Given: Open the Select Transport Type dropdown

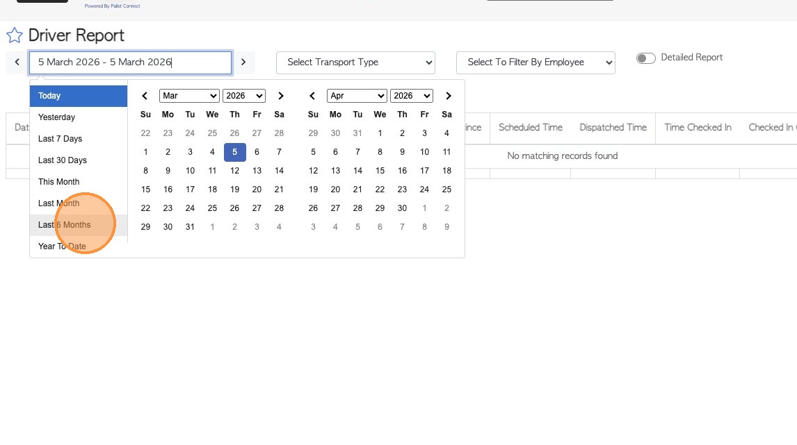Looking at the screenshot, I should (x=356, y=62).
